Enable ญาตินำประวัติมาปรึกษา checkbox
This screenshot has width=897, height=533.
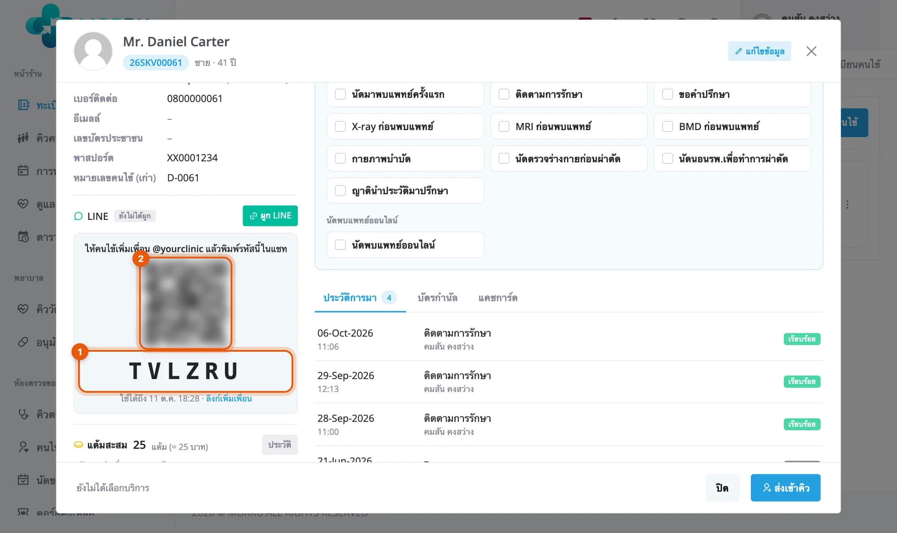(340, 191)
